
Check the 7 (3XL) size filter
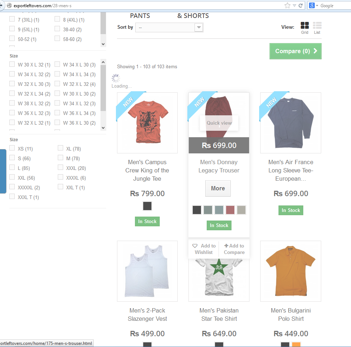pyautogui.click(x=12, y=19)
